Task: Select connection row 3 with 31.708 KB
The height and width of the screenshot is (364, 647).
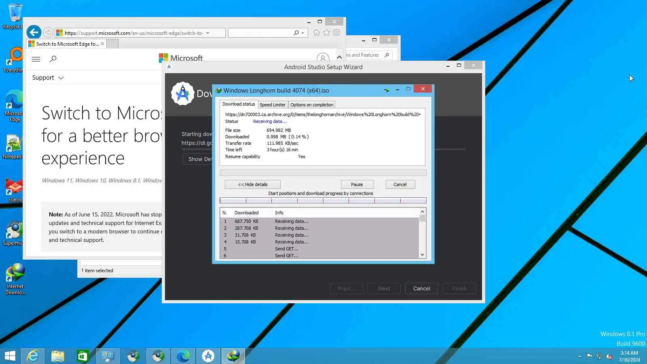Action: (319, 235)
